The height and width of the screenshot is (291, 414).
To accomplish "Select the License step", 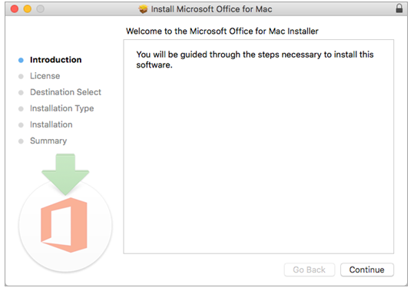I will coord(45,76).
